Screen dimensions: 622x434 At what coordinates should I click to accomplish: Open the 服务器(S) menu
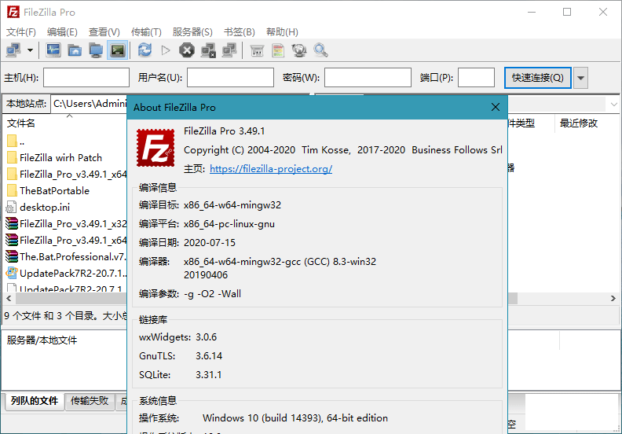pyautogui.click(x=192, y=31)
